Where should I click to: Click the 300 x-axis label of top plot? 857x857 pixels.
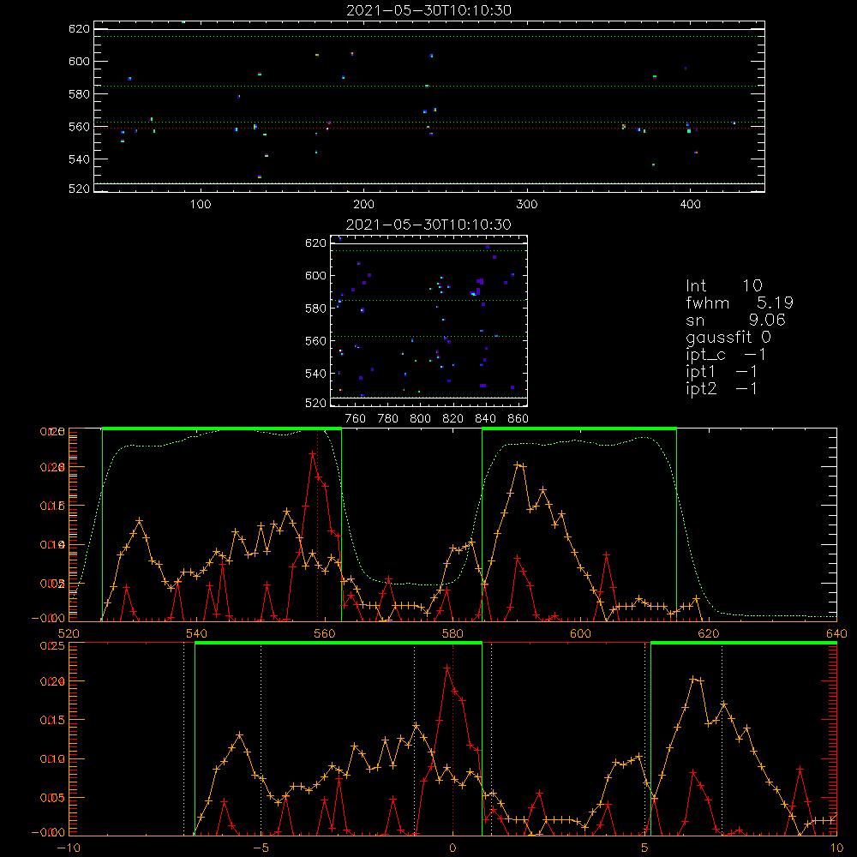tap(527, 205)
